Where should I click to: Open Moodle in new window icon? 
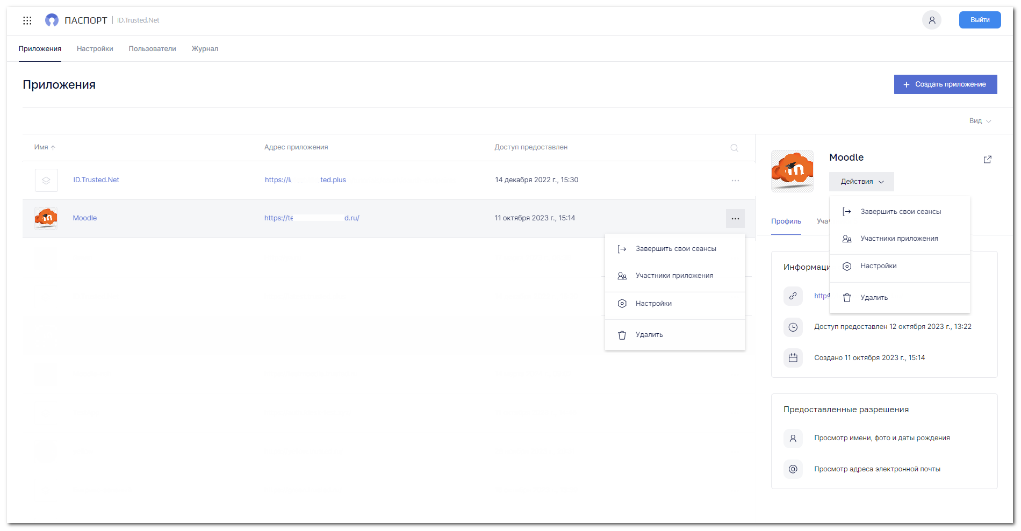pyautogui.click(x=987, y=160)
